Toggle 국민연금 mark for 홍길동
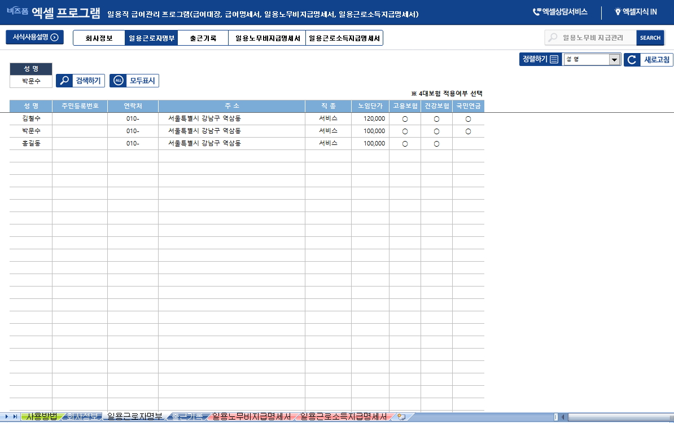 coord(468,143)
